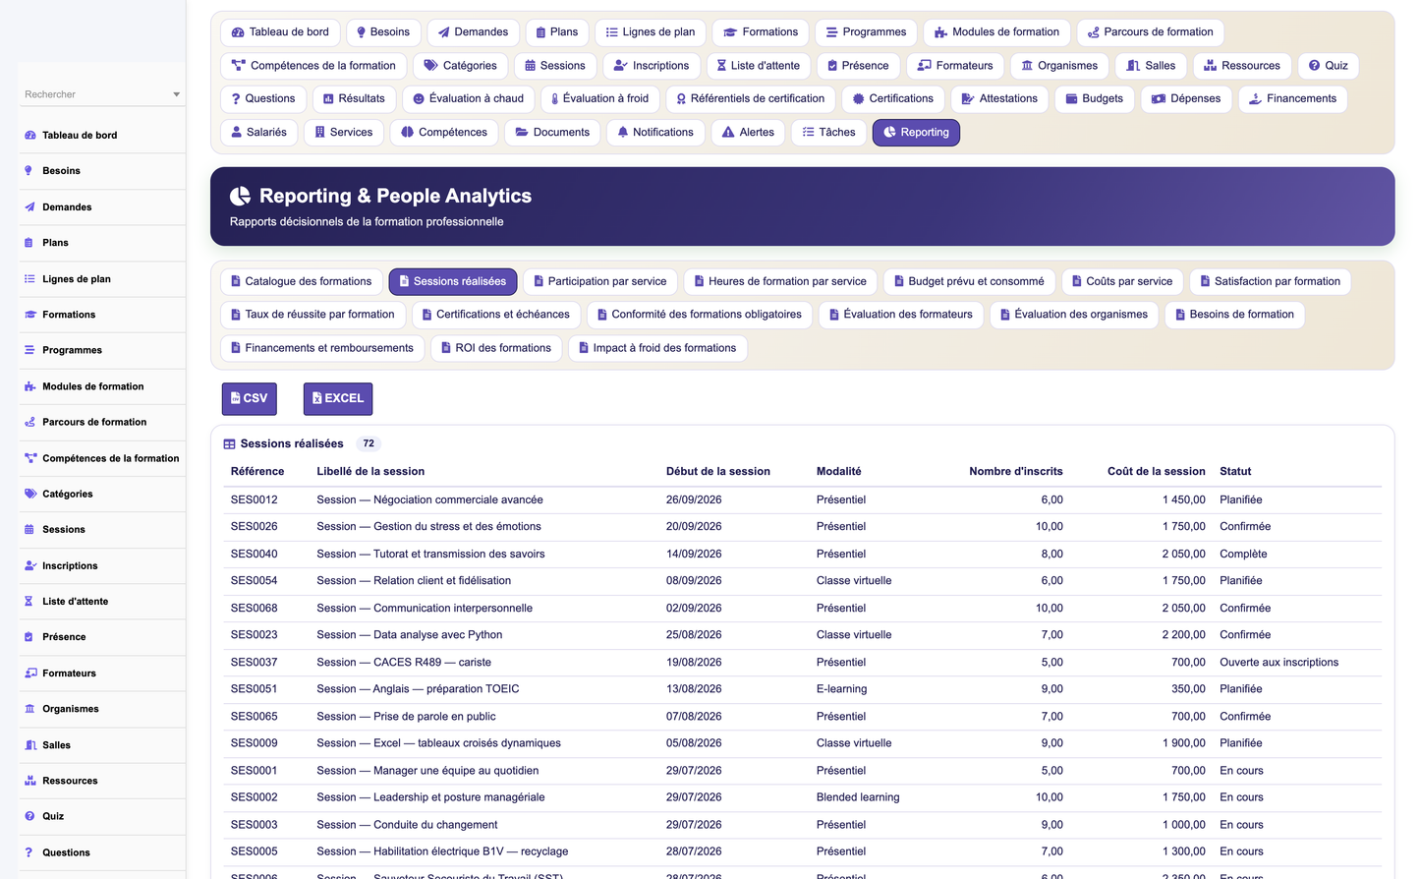Click the 'Blended learning' modality cell
Image resolution: width=1420 pixels, height=879 pixels.
click(x=858, y=797)
